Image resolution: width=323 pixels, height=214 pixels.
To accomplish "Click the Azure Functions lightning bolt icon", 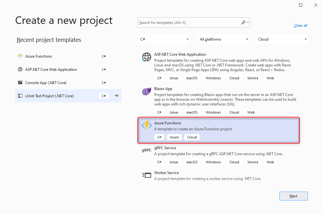I will (x=146, y=125).
